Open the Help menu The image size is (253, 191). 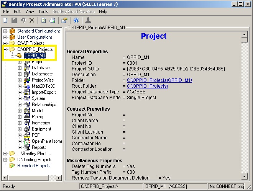pos(103,11)
